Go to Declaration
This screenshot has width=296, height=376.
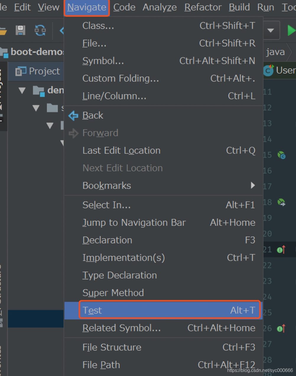point(164,240)
